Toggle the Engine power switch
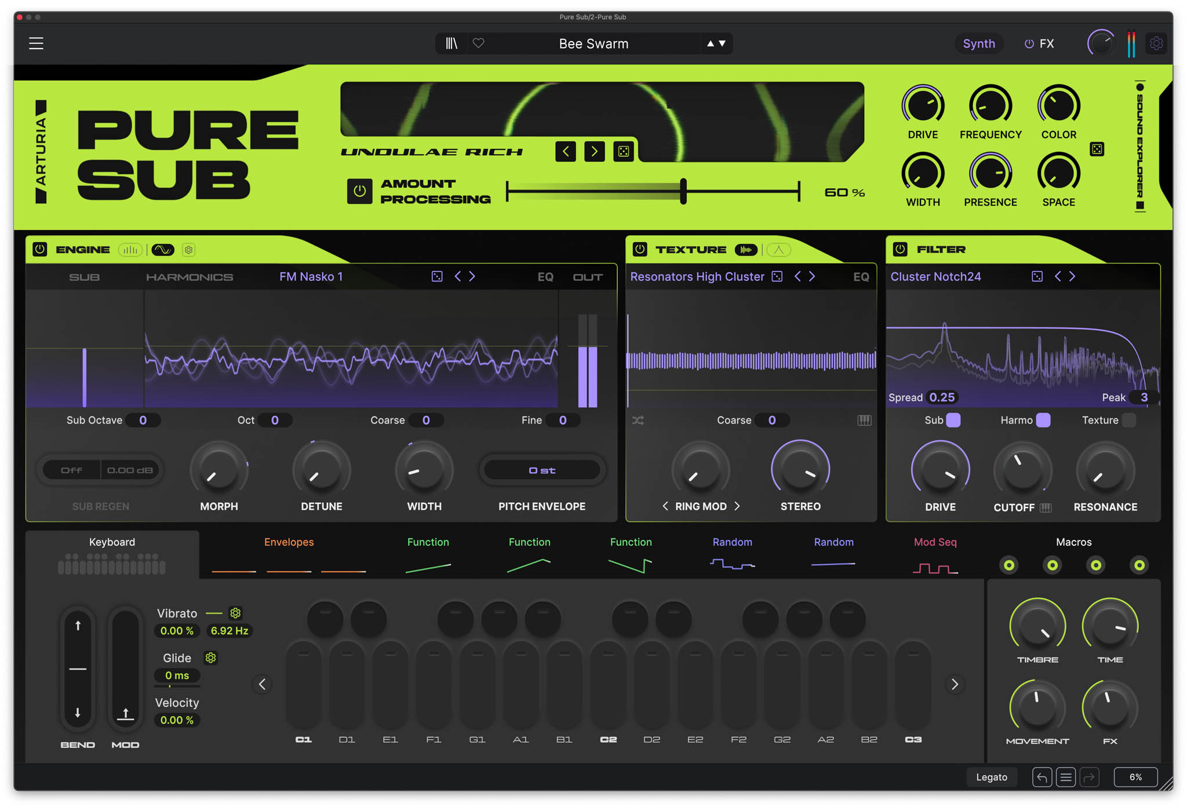Image resolution: width=1187 pixels, height=807 pixels. (39, 249)
